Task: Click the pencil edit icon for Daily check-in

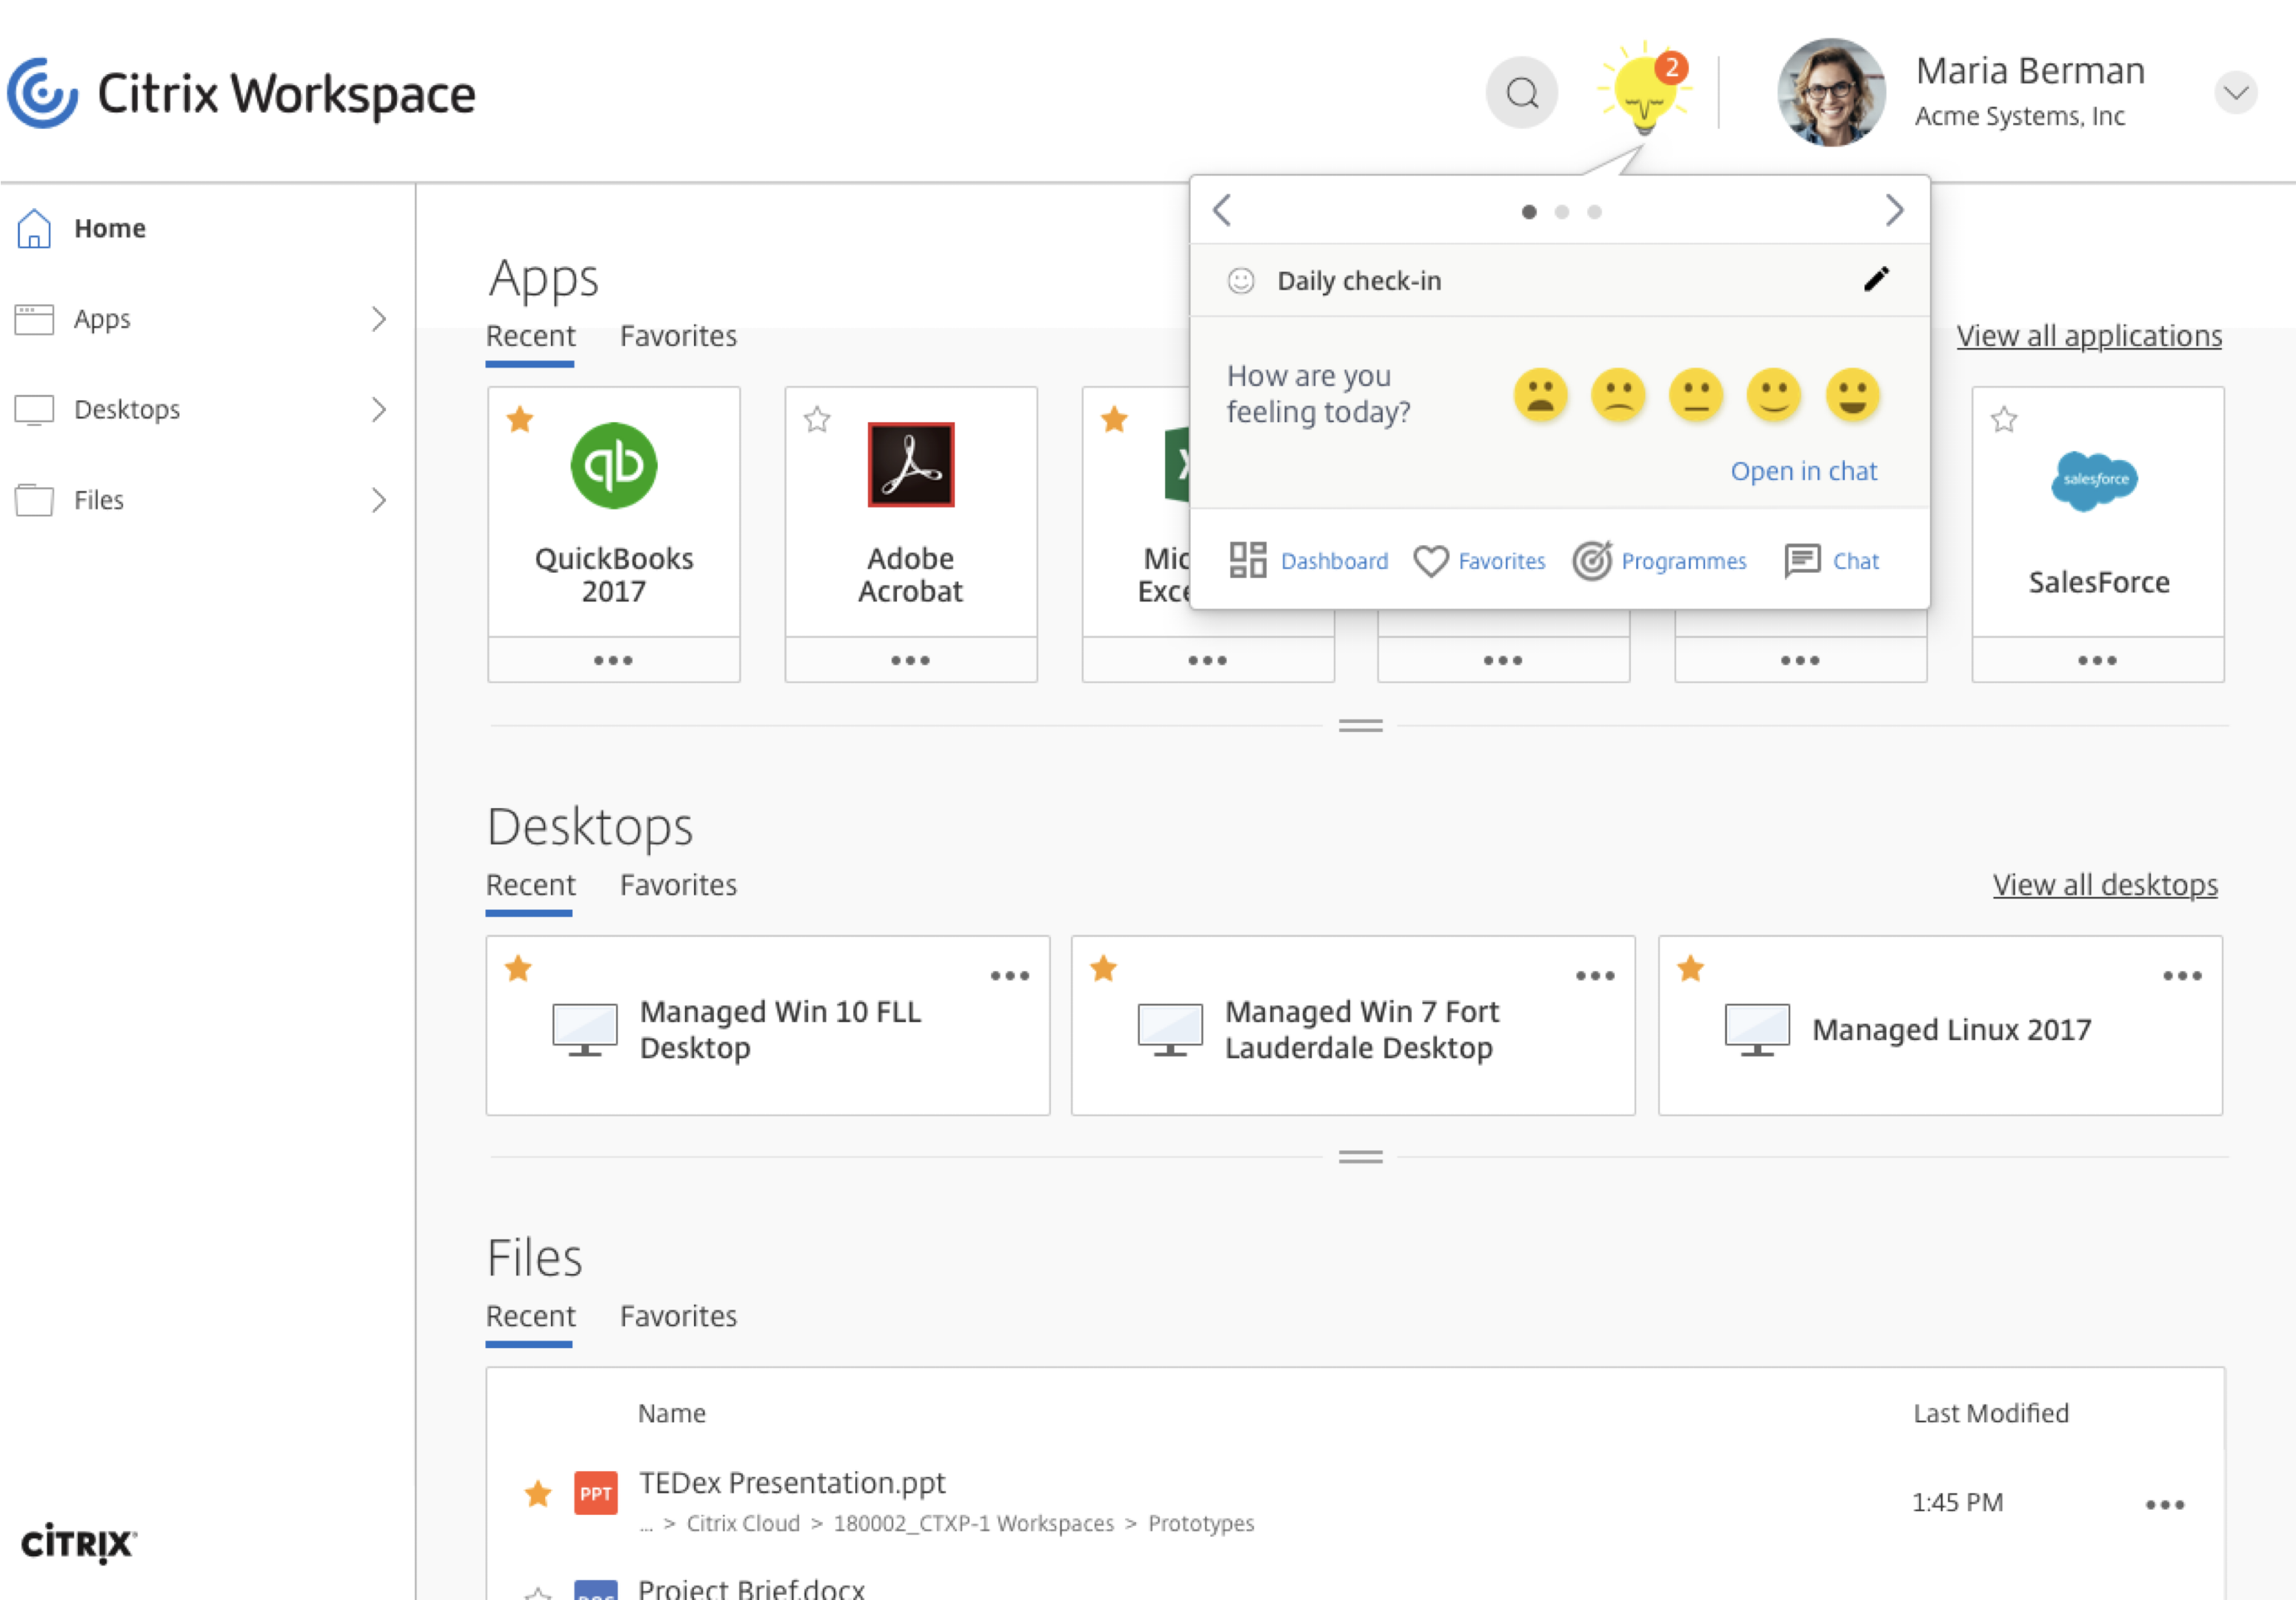Action: pyautogui.click(x=1876, y=279)
